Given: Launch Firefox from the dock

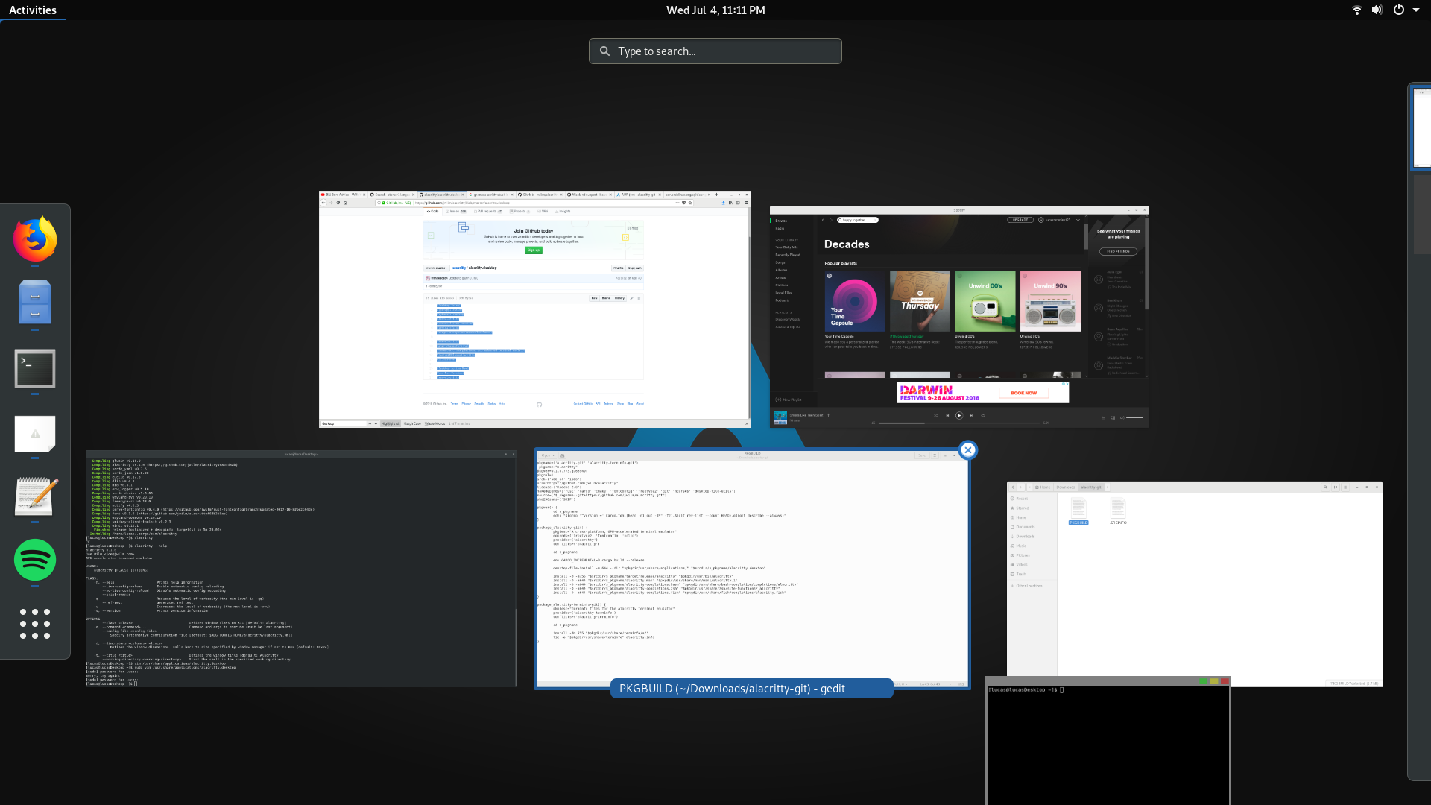Looking at the screenshot, I should point(35,240).
